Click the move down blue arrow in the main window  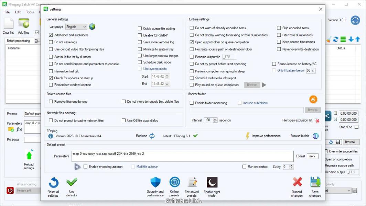[x=351, y=39]
